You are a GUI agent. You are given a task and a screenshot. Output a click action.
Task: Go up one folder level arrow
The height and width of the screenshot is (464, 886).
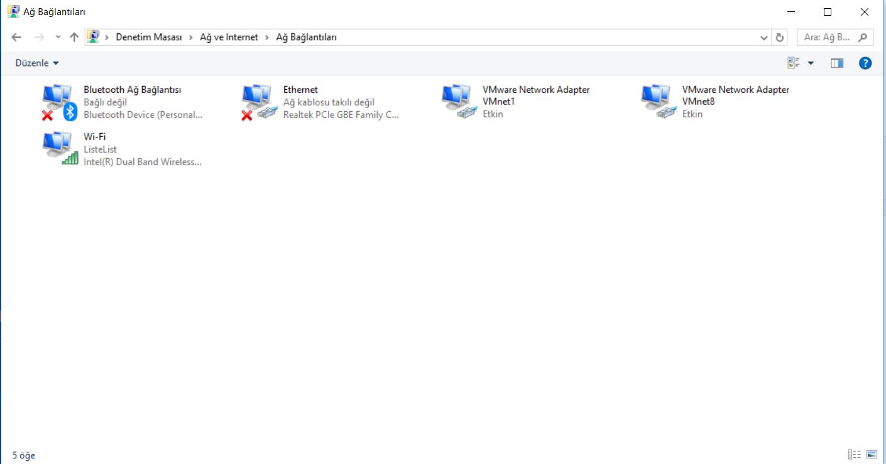[74, 37]
